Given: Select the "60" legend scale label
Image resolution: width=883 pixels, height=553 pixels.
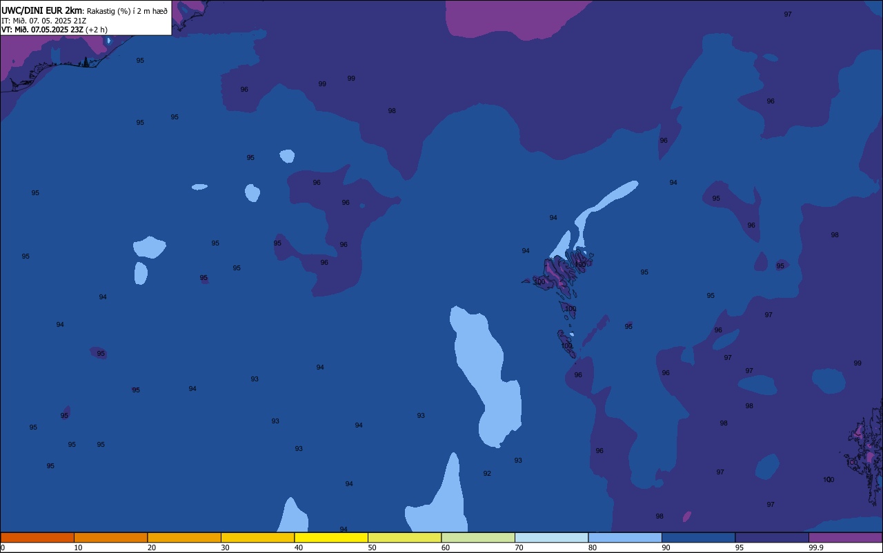Looking at the screenshot, I should [x=446, y=547].
